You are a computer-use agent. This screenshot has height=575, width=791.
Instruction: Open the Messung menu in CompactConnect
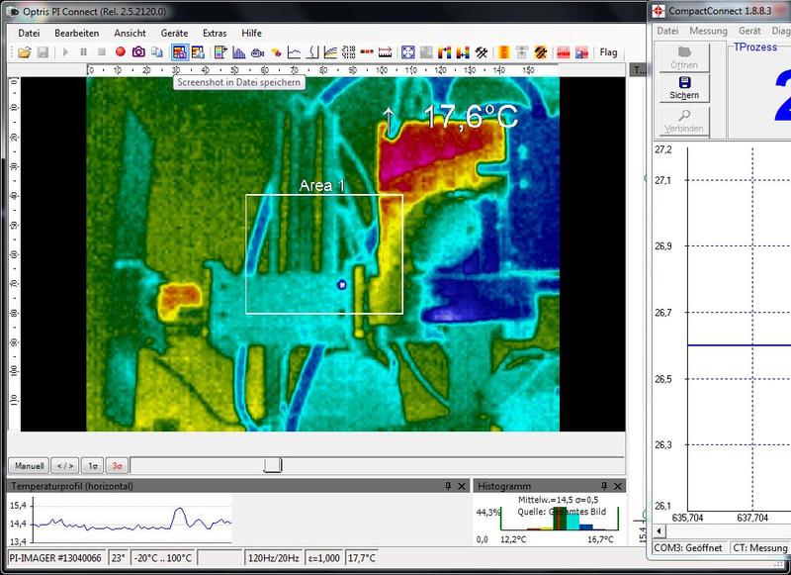pyautogui.click(x=708, y=31)
